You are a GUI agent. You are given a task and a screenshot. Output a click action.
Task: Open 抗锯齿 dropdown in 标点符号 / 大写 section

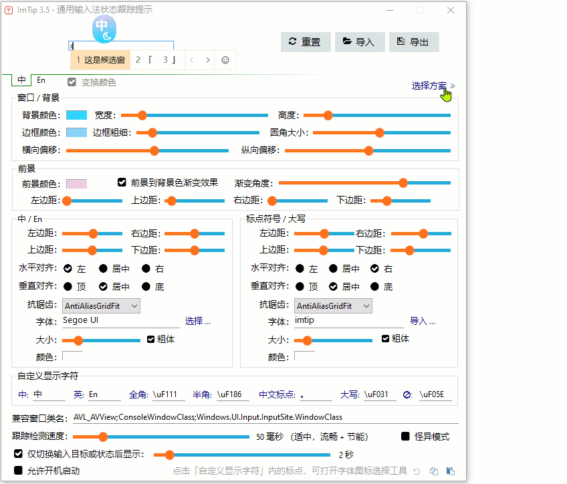333,306
